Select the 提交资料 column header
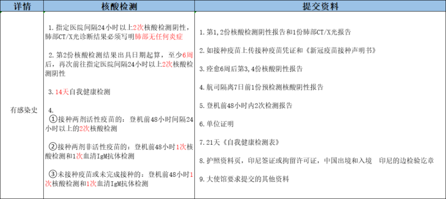 [x=320, y=7]
